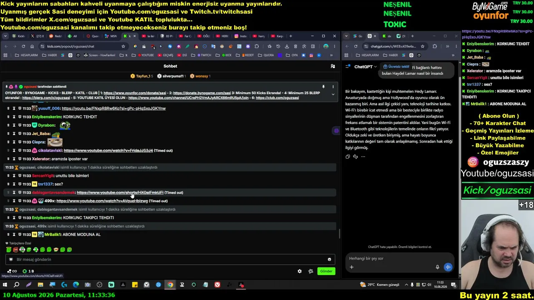Click username Eniyibenskerim on 'KORKUNC TEHDIT' message
Image resolution: width=534 pixels, height=300 pixels.
pyautogui.click(x=47, y=117)
